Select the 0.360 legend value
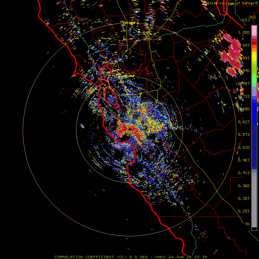Viewport: 259px width, 259px height. coord(244,186)
